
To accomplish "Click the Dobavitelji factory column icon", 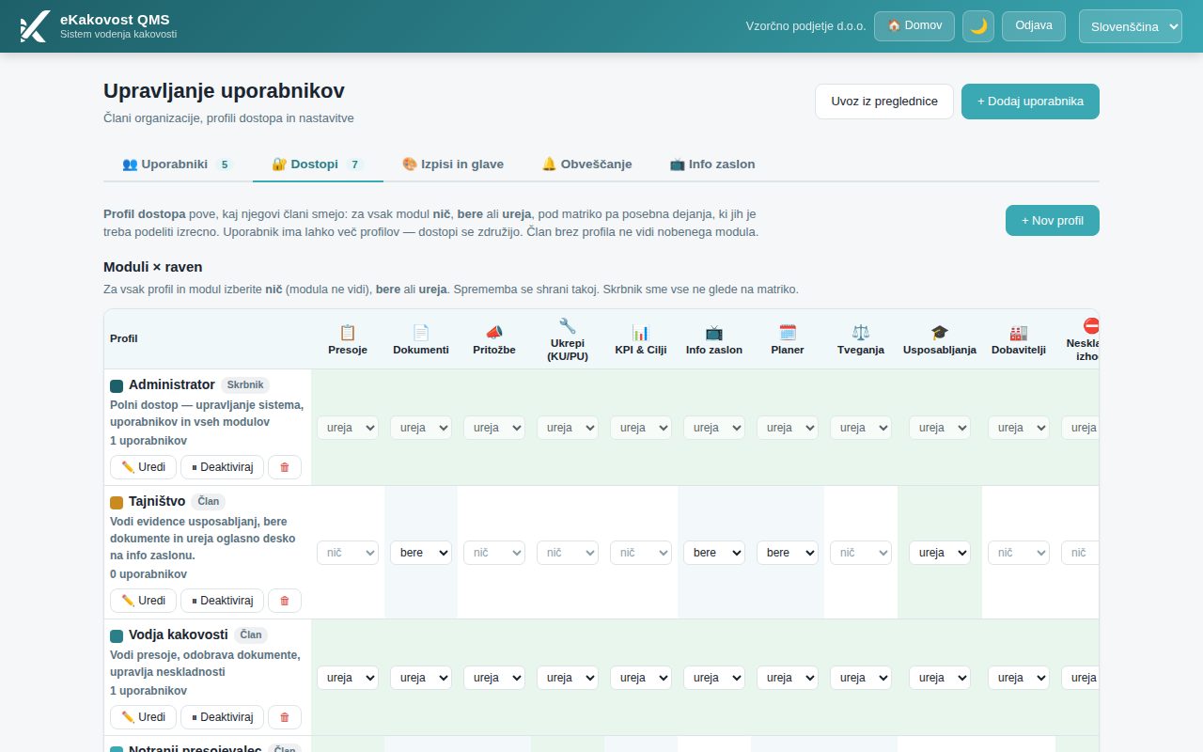I will coord(1019,333).
